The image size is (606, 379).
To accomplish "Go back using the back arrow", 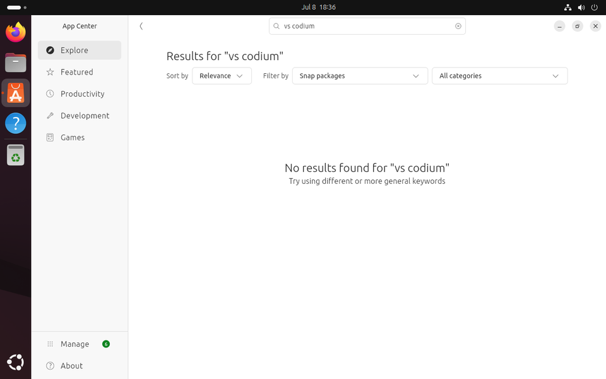I will (x=141, y=26).
